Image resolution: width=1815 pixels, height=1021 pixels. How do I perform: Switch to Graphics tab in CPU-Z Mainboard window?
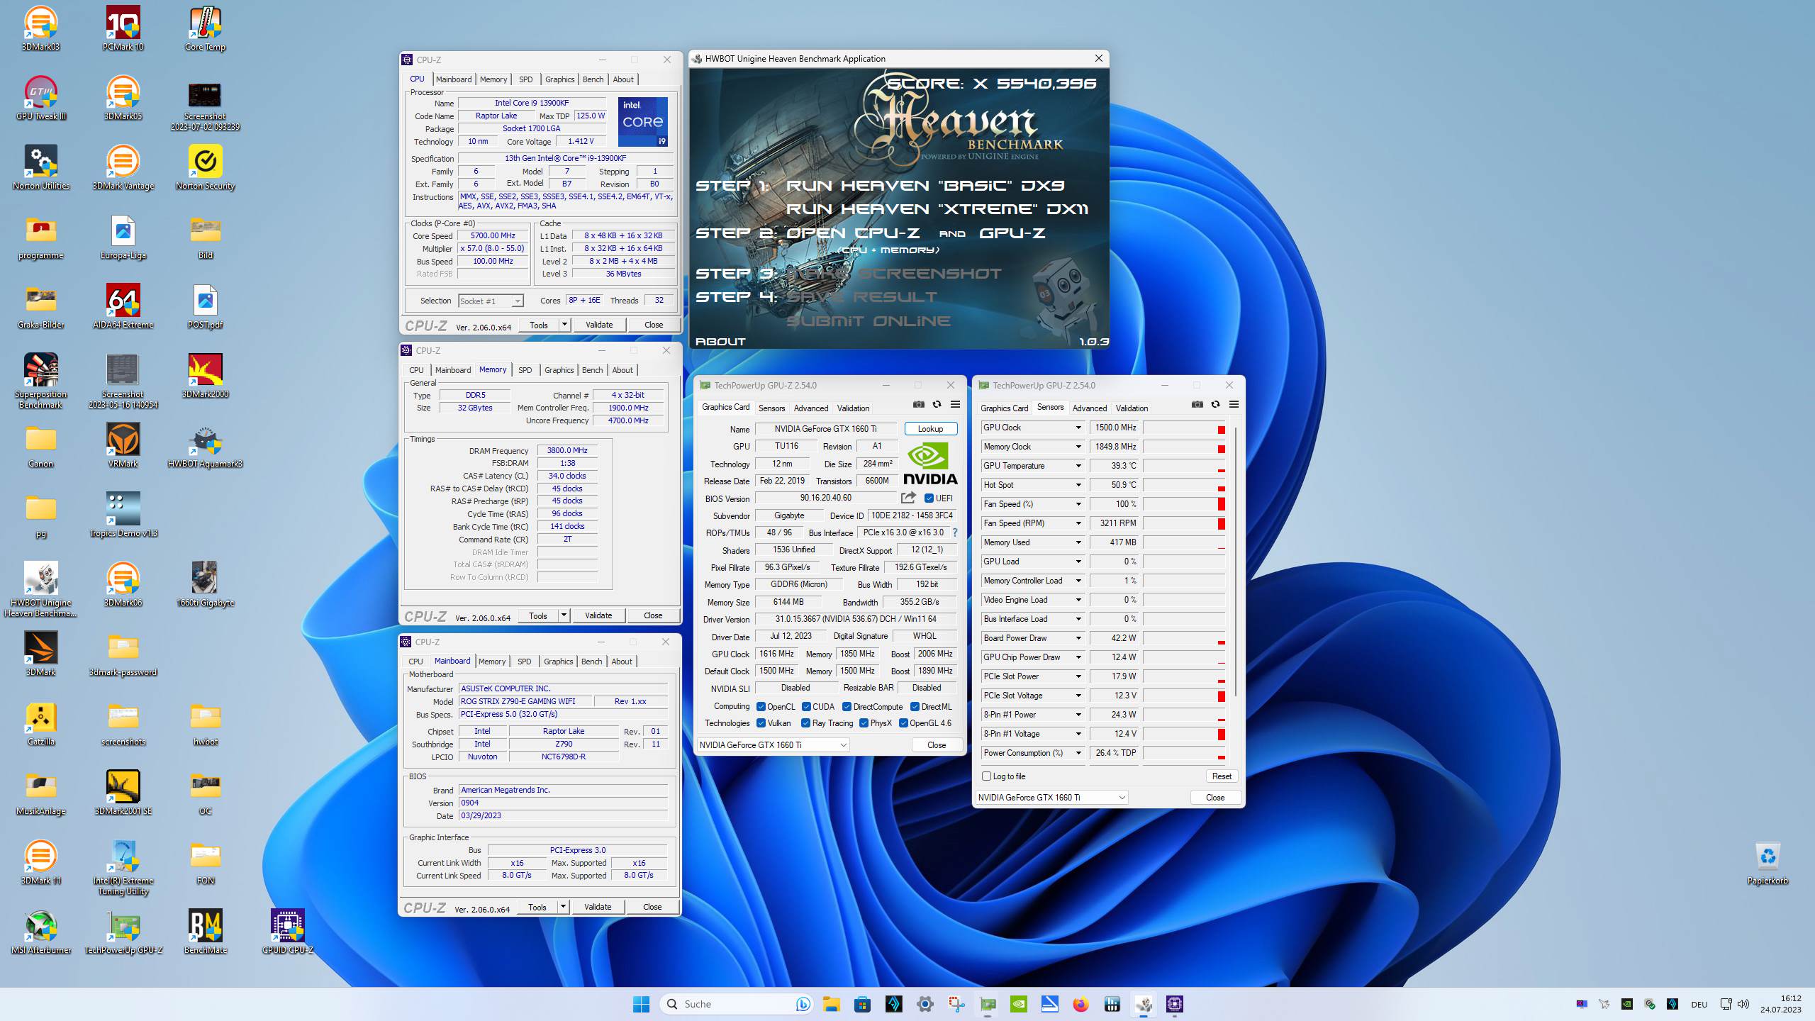click(x=559, y=662)
